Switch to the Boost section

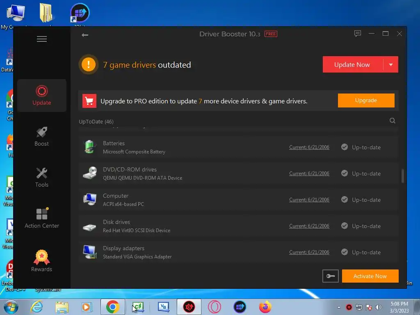(x=42, y=136)
